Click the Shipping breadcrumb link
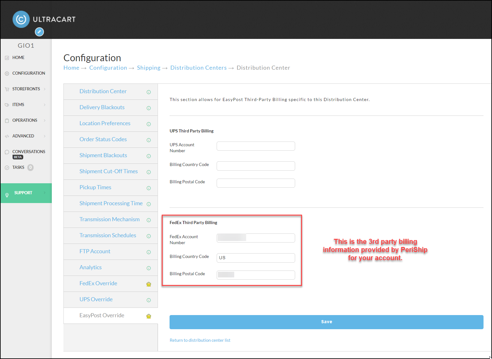Viewport: 492px width, 359px height. (x=149, y=68)
